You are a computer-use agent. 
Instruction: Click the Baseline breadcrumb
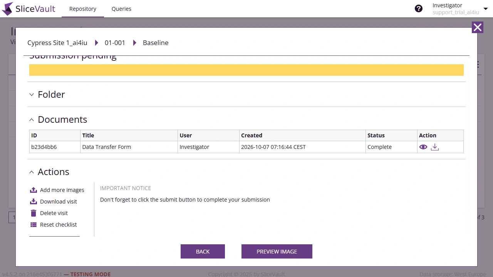pyautogui.click(x=156, y=43)
